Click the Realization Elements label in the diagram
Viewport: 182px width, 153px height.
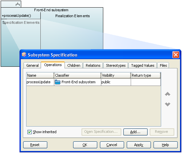tap(72, 16)
